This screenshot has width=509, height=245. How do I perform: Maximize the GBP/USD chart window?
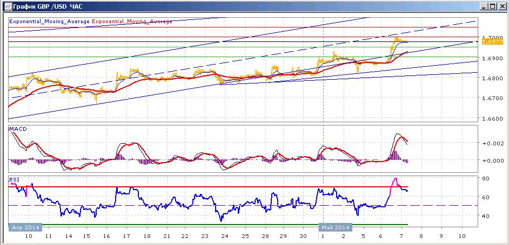click(x=492, y=6)
